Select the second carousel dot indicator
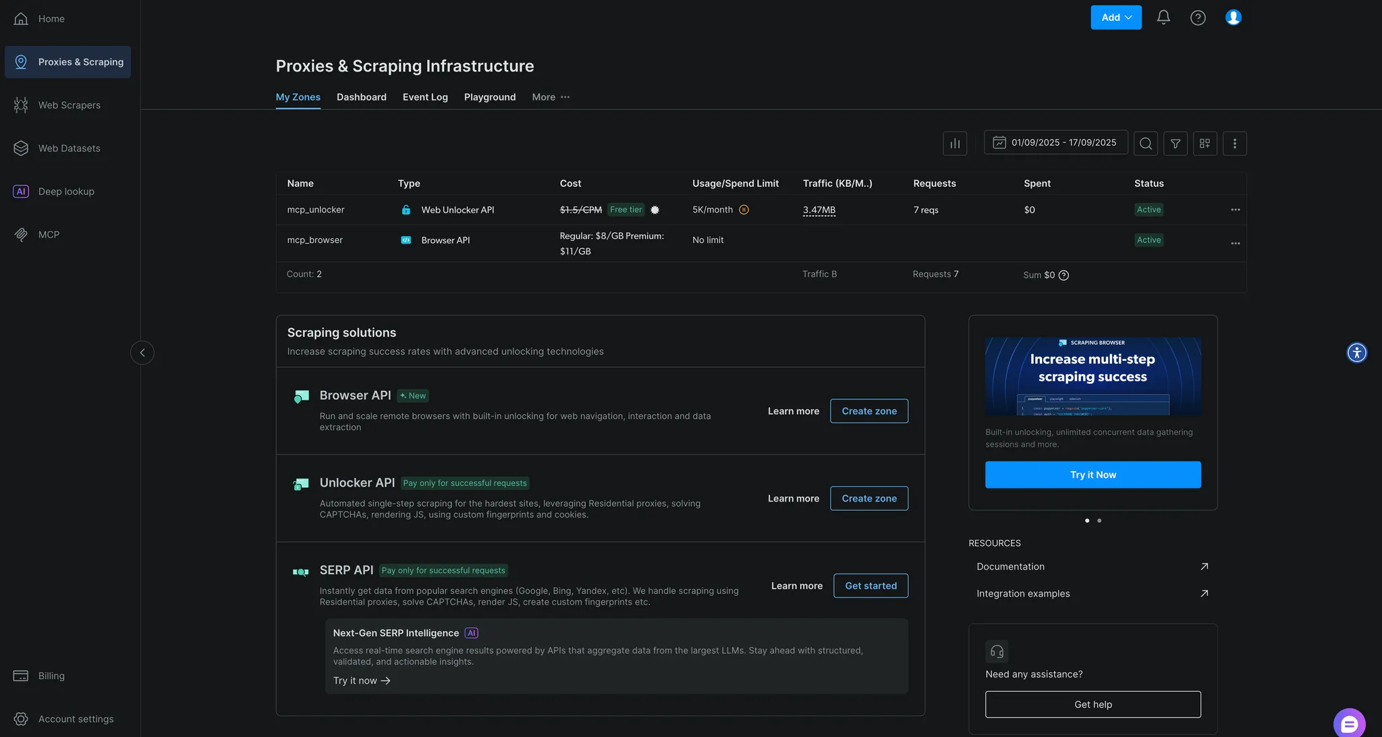1382x737 pixels. click(1099, 520)
